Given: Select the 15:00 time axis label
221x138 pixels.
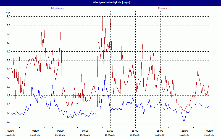Looking at the screenshot, I should tap(135, 131).
